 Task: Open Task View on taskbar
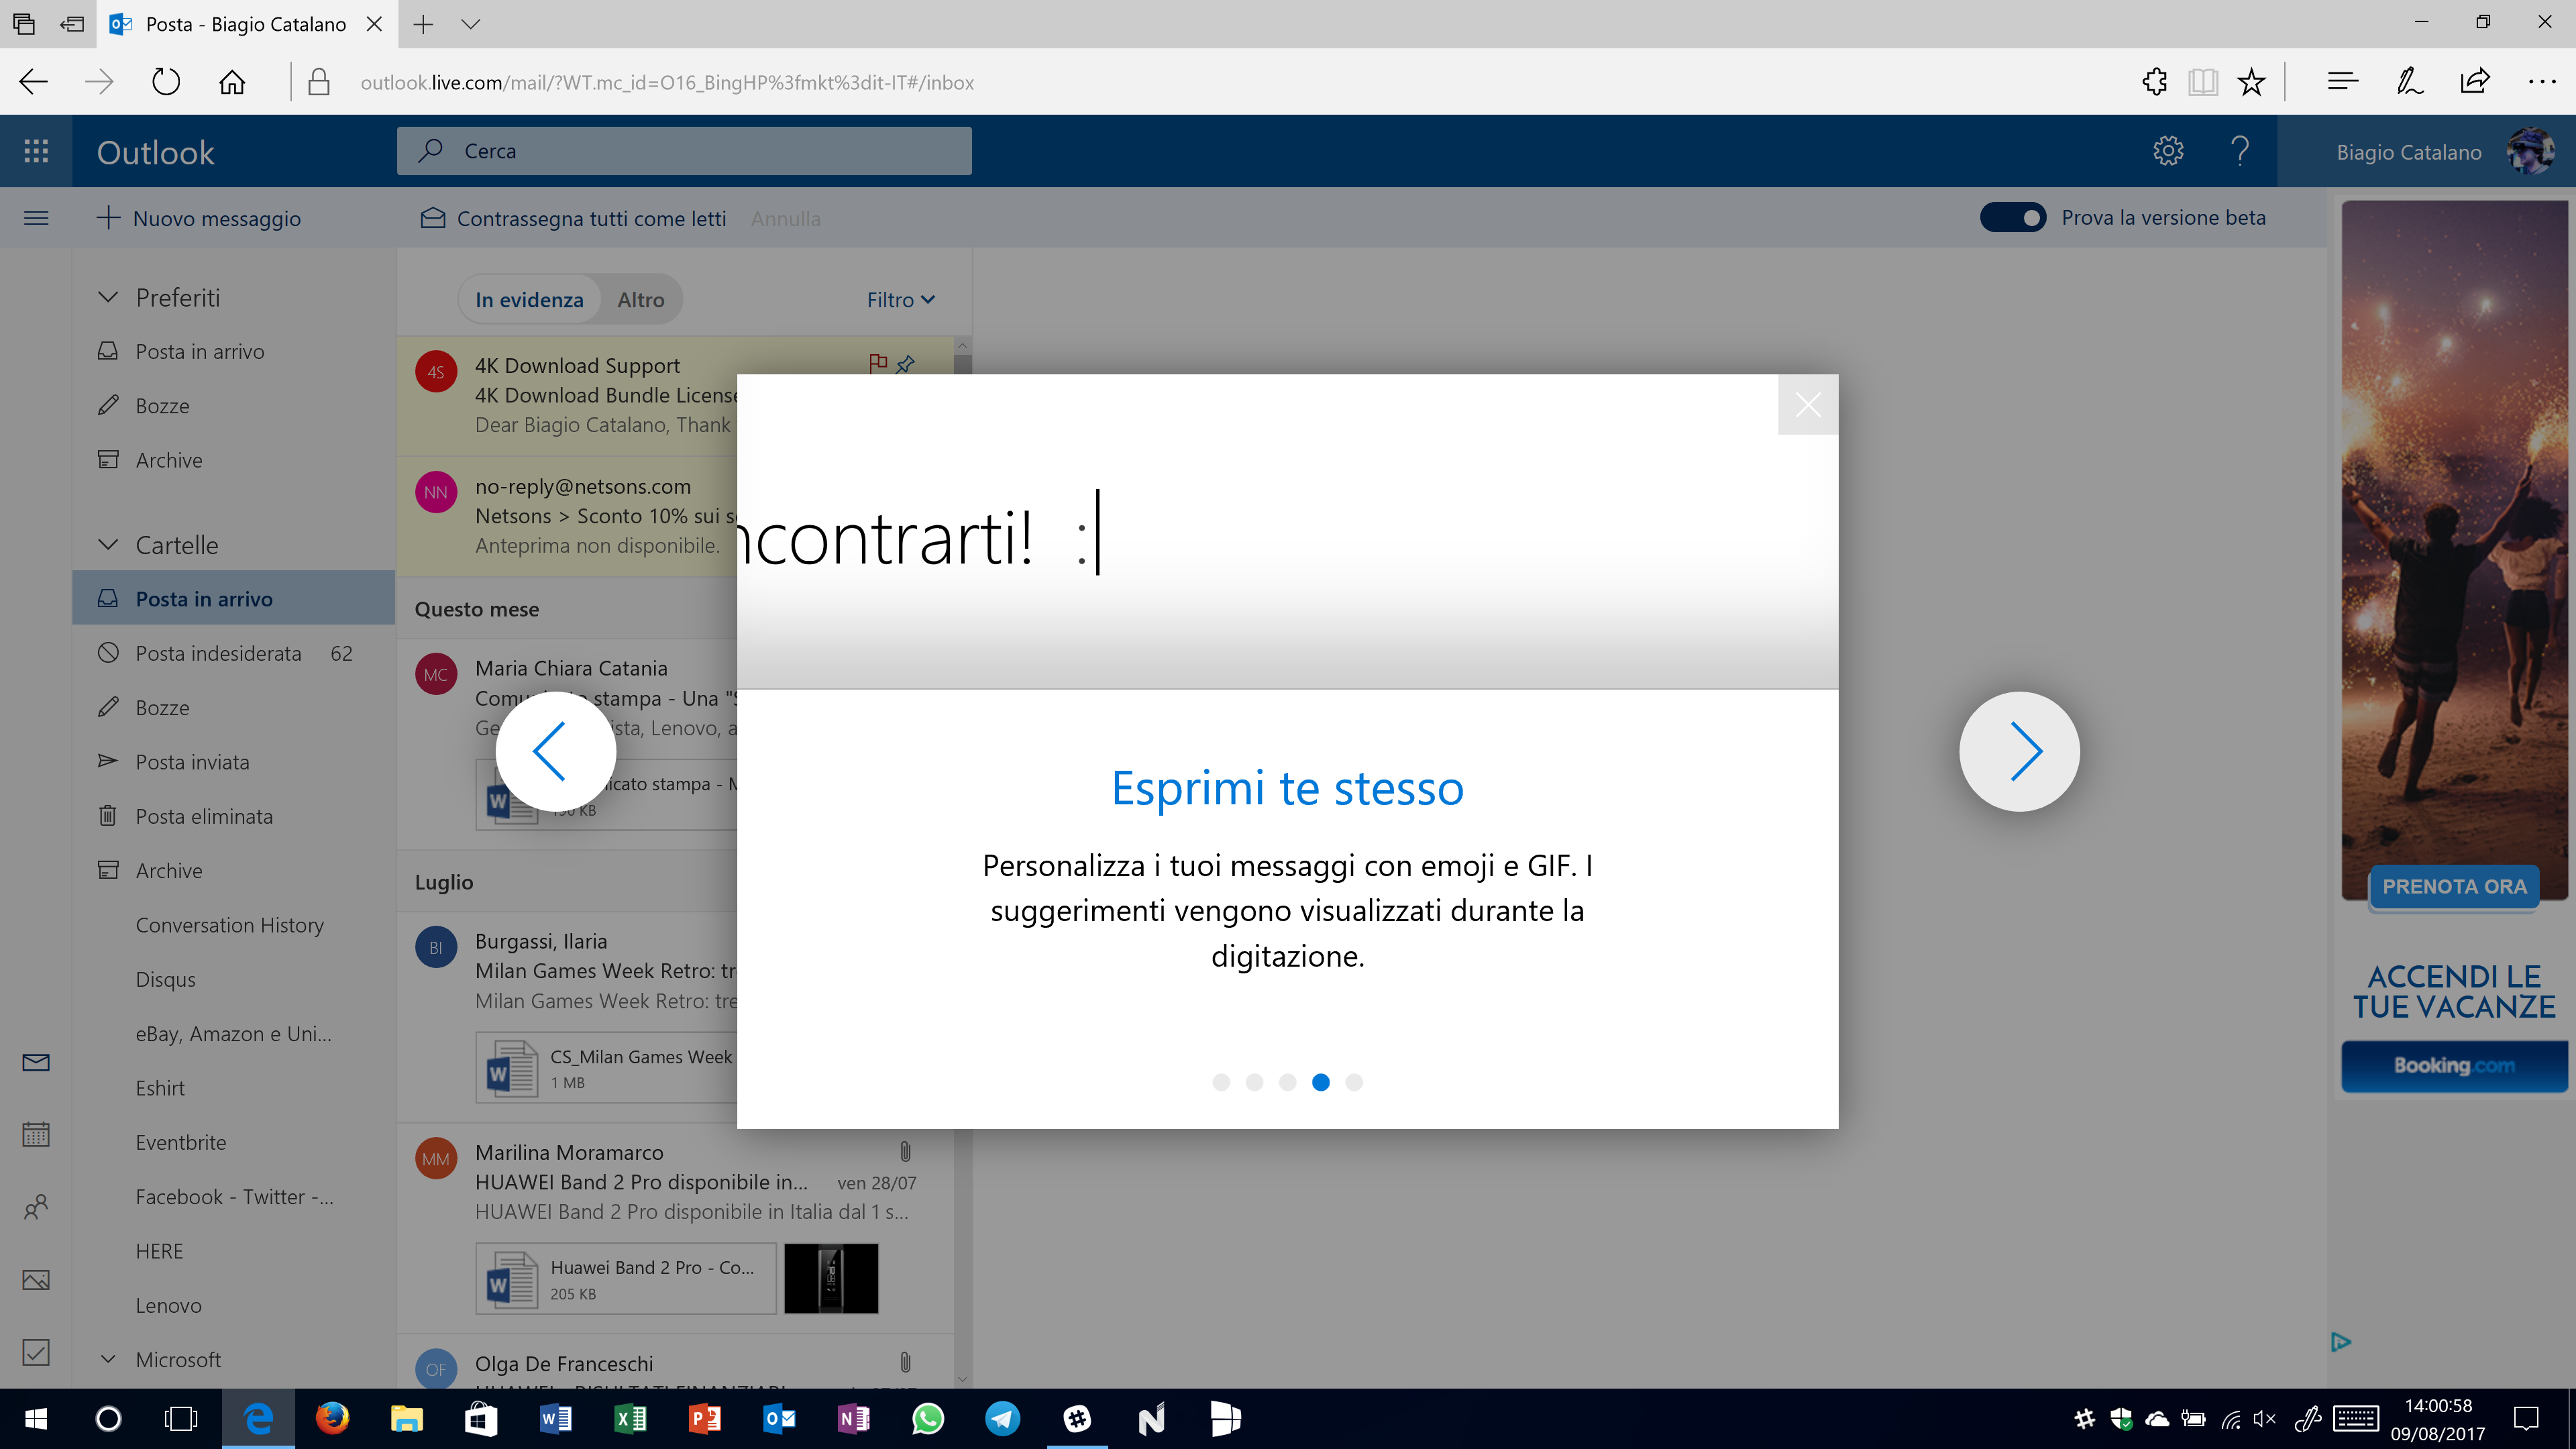(x=181, y=1418)
